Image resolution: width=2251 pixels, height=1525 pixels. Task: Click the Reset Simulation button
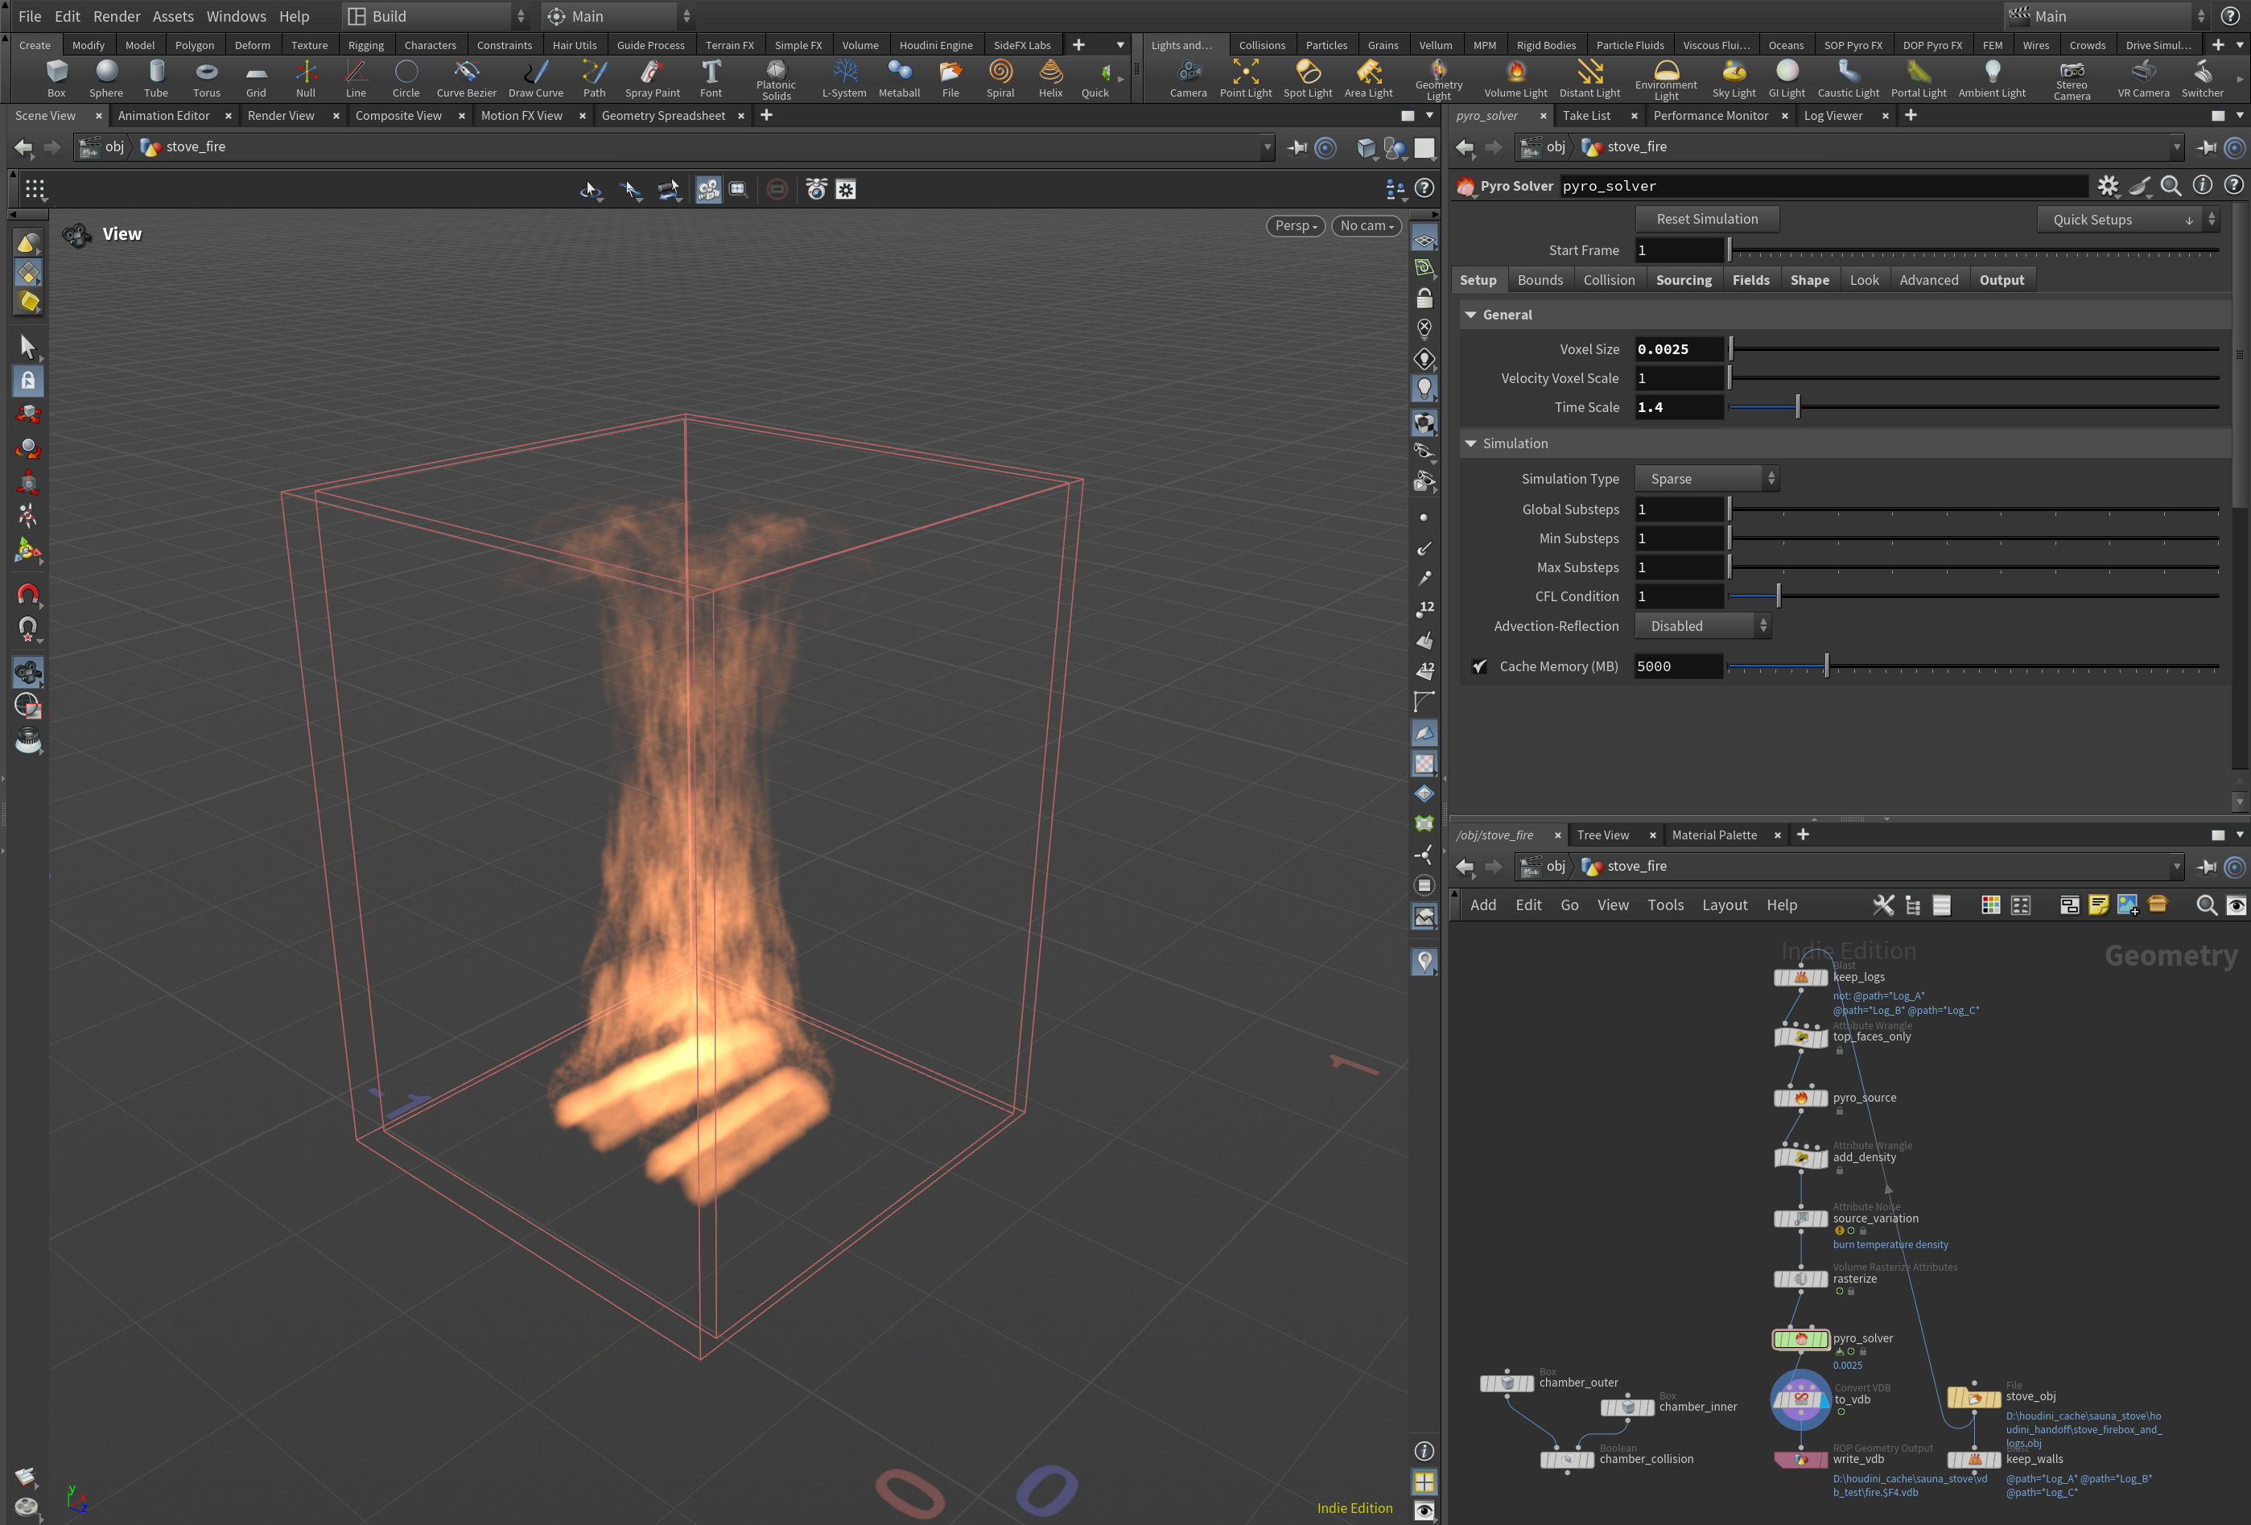[1707, 219]
